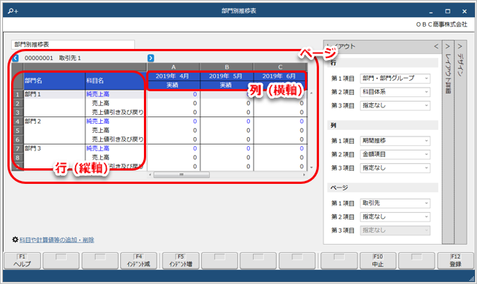Select row header 4
This screenshot has width=477, height=284.
(x=18, y=122)
